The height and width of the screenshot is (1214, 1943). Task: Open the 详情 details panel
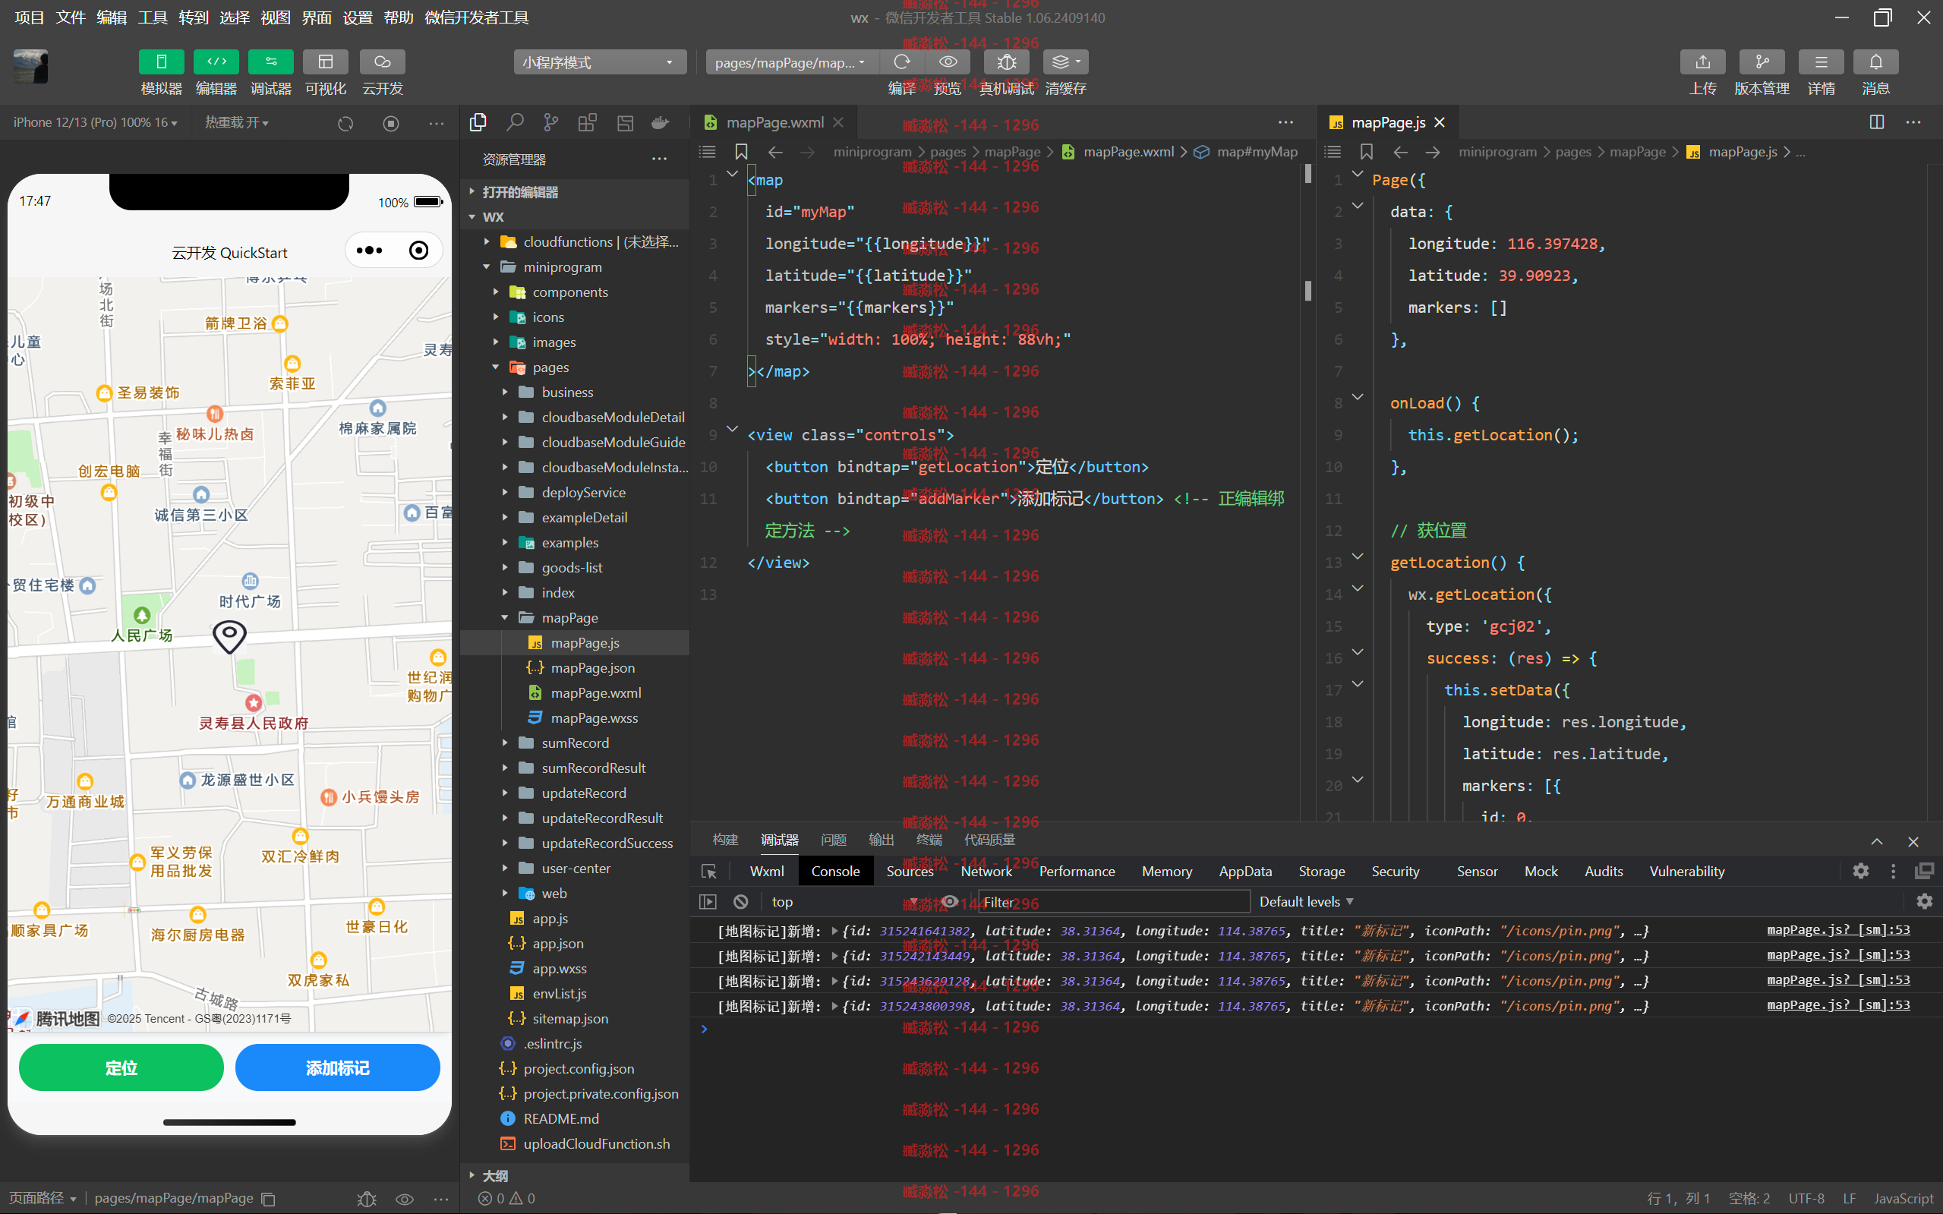(1821, 61)
